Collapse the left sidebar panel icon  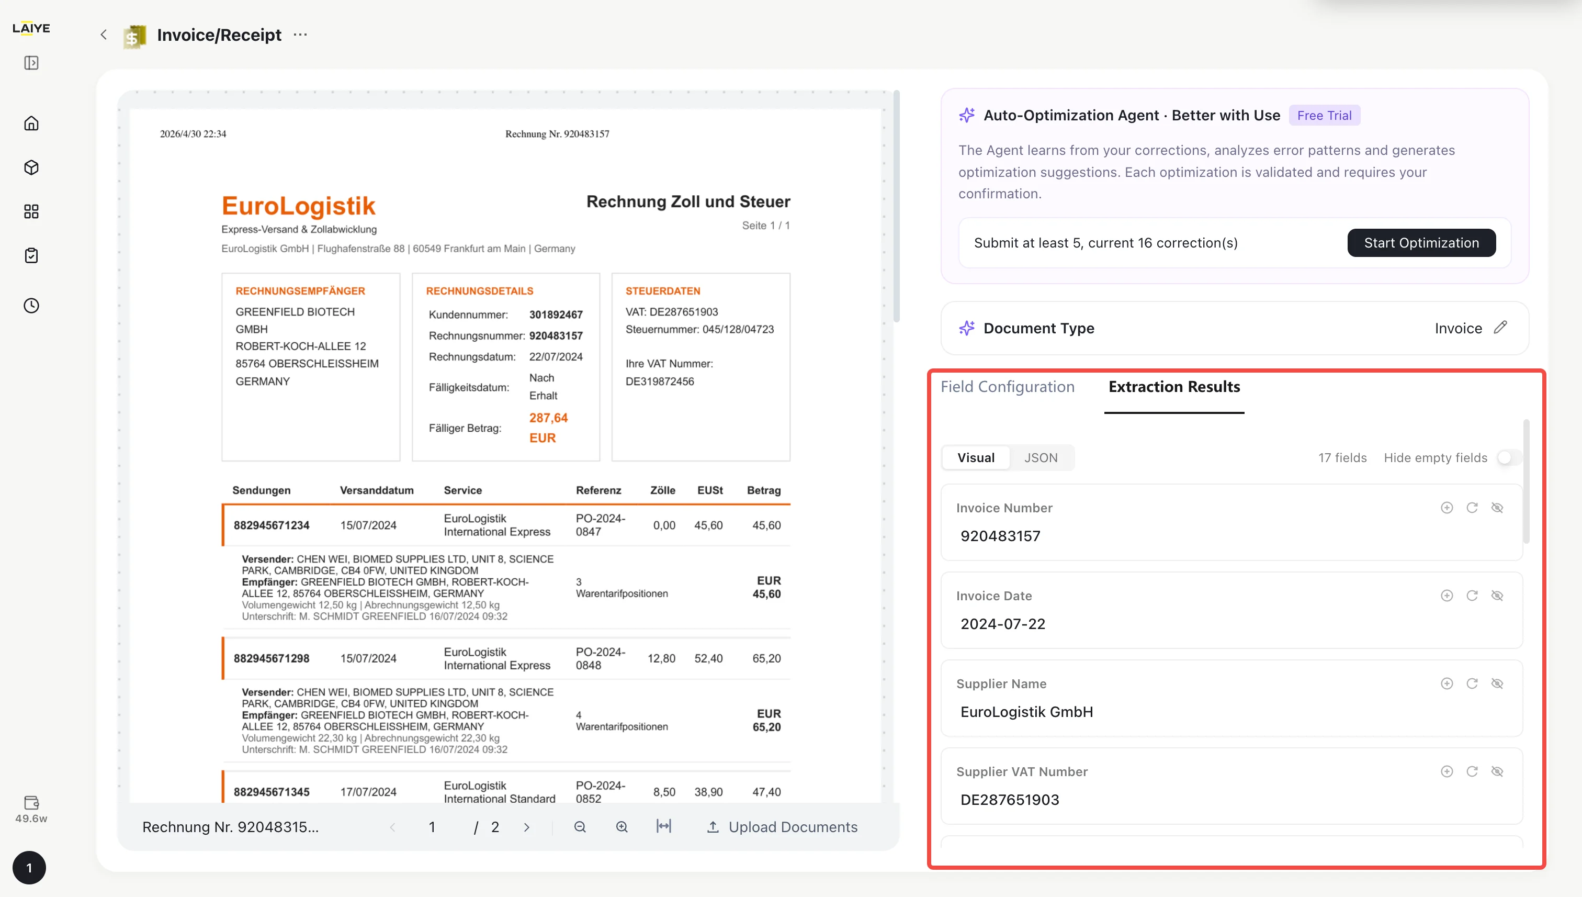[x=31, y=63]
